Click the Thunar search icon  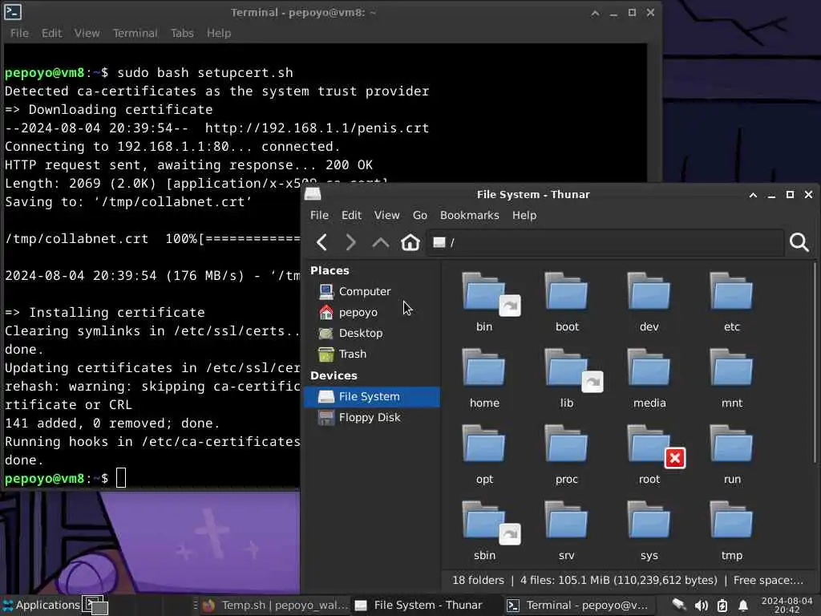point(799,242)
